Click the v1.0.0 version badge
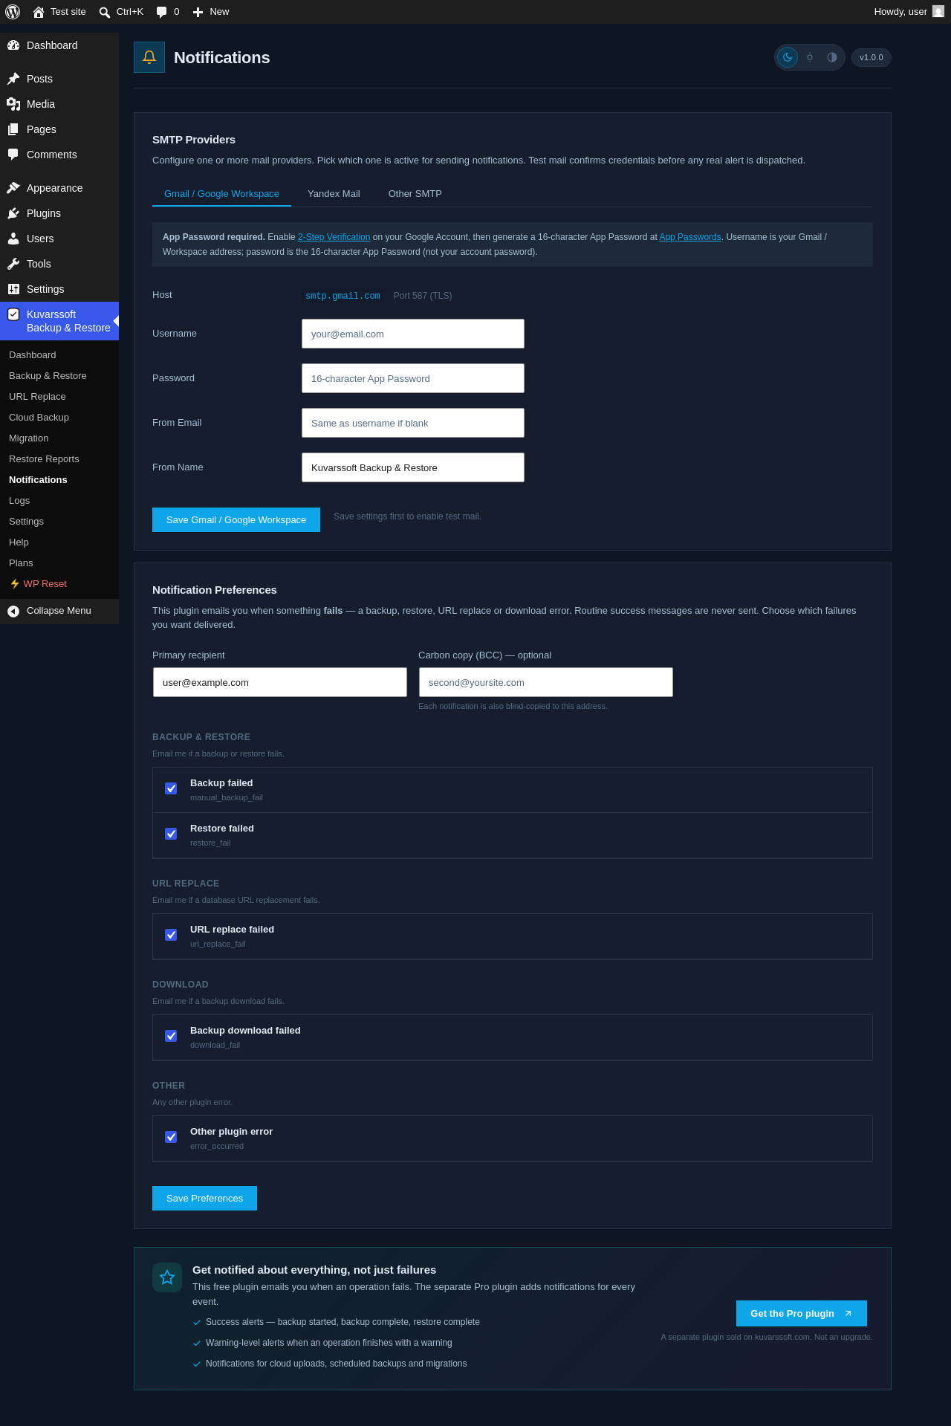 click(x=872, y=57)
